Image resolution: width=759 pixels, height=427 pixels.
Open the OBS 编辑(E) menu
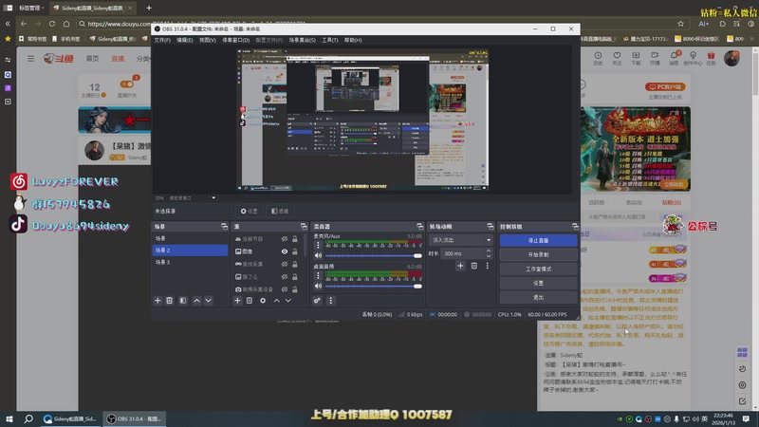[x=184, y=40]
